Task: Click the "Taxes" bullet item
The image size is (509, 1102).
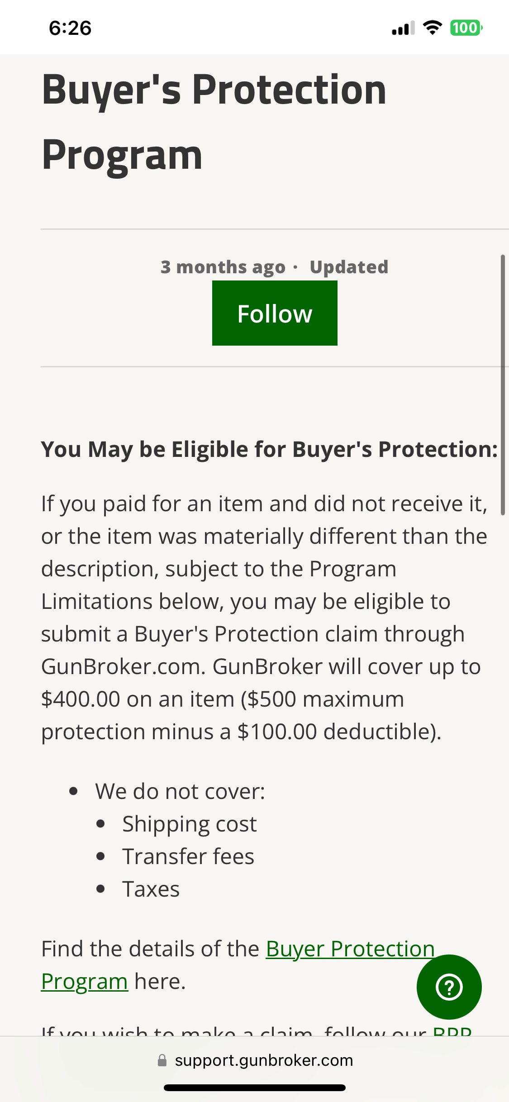Action: (x=151, y=889)
